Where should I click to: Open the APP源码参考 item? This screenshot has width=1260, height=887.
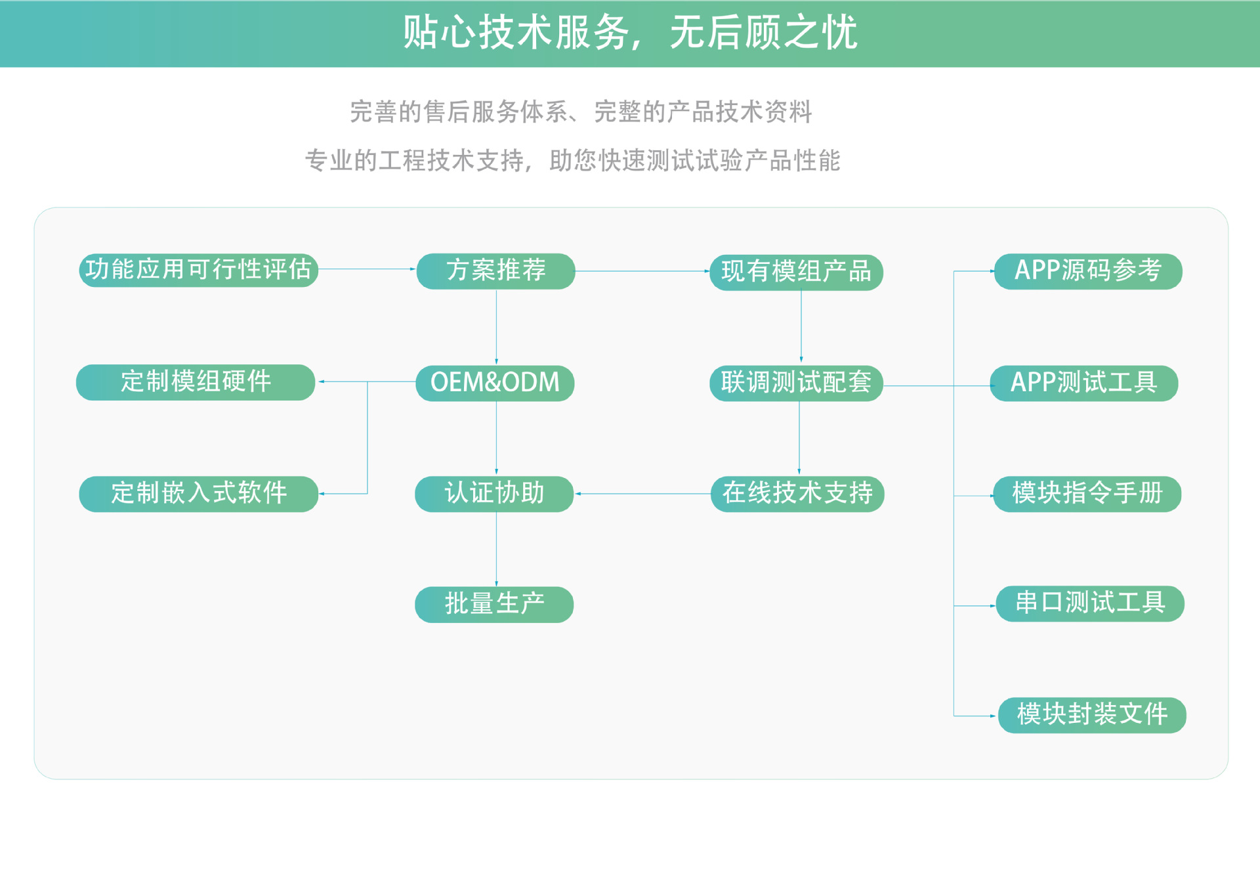(1087, 270)
